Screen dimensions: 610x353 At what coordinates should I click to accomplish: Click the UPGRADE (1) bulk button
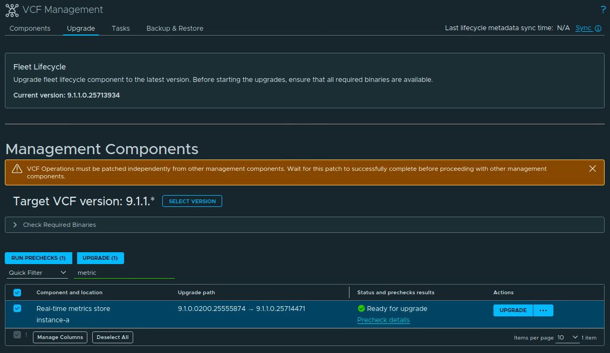100,258
